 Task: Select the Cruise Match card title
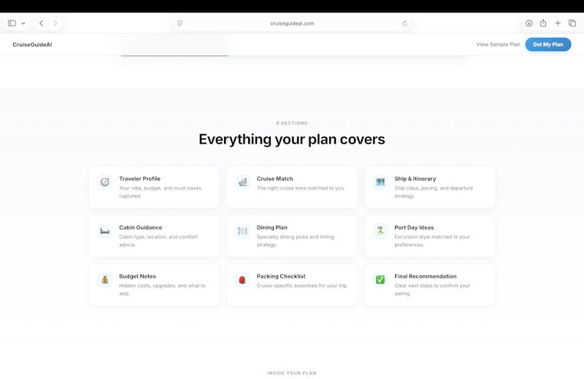coord(275,179)
